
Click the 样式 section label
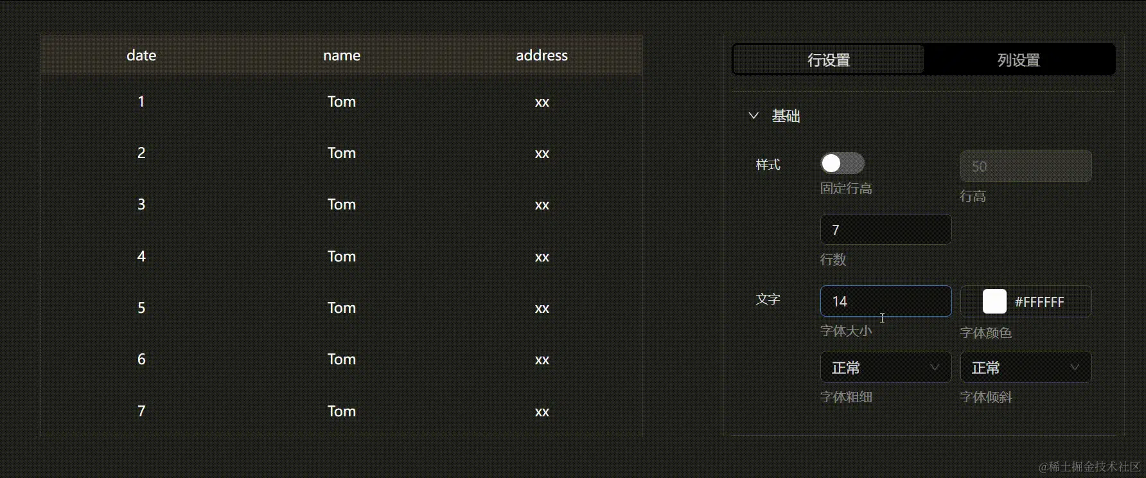pyautogui.click(x=767, y=164)
